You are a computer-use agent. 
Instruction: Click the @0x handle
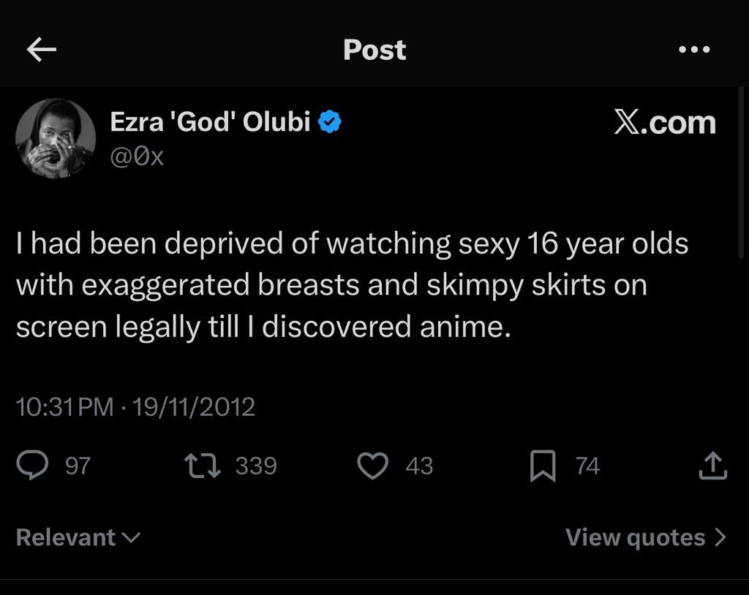tap(137, 156)
